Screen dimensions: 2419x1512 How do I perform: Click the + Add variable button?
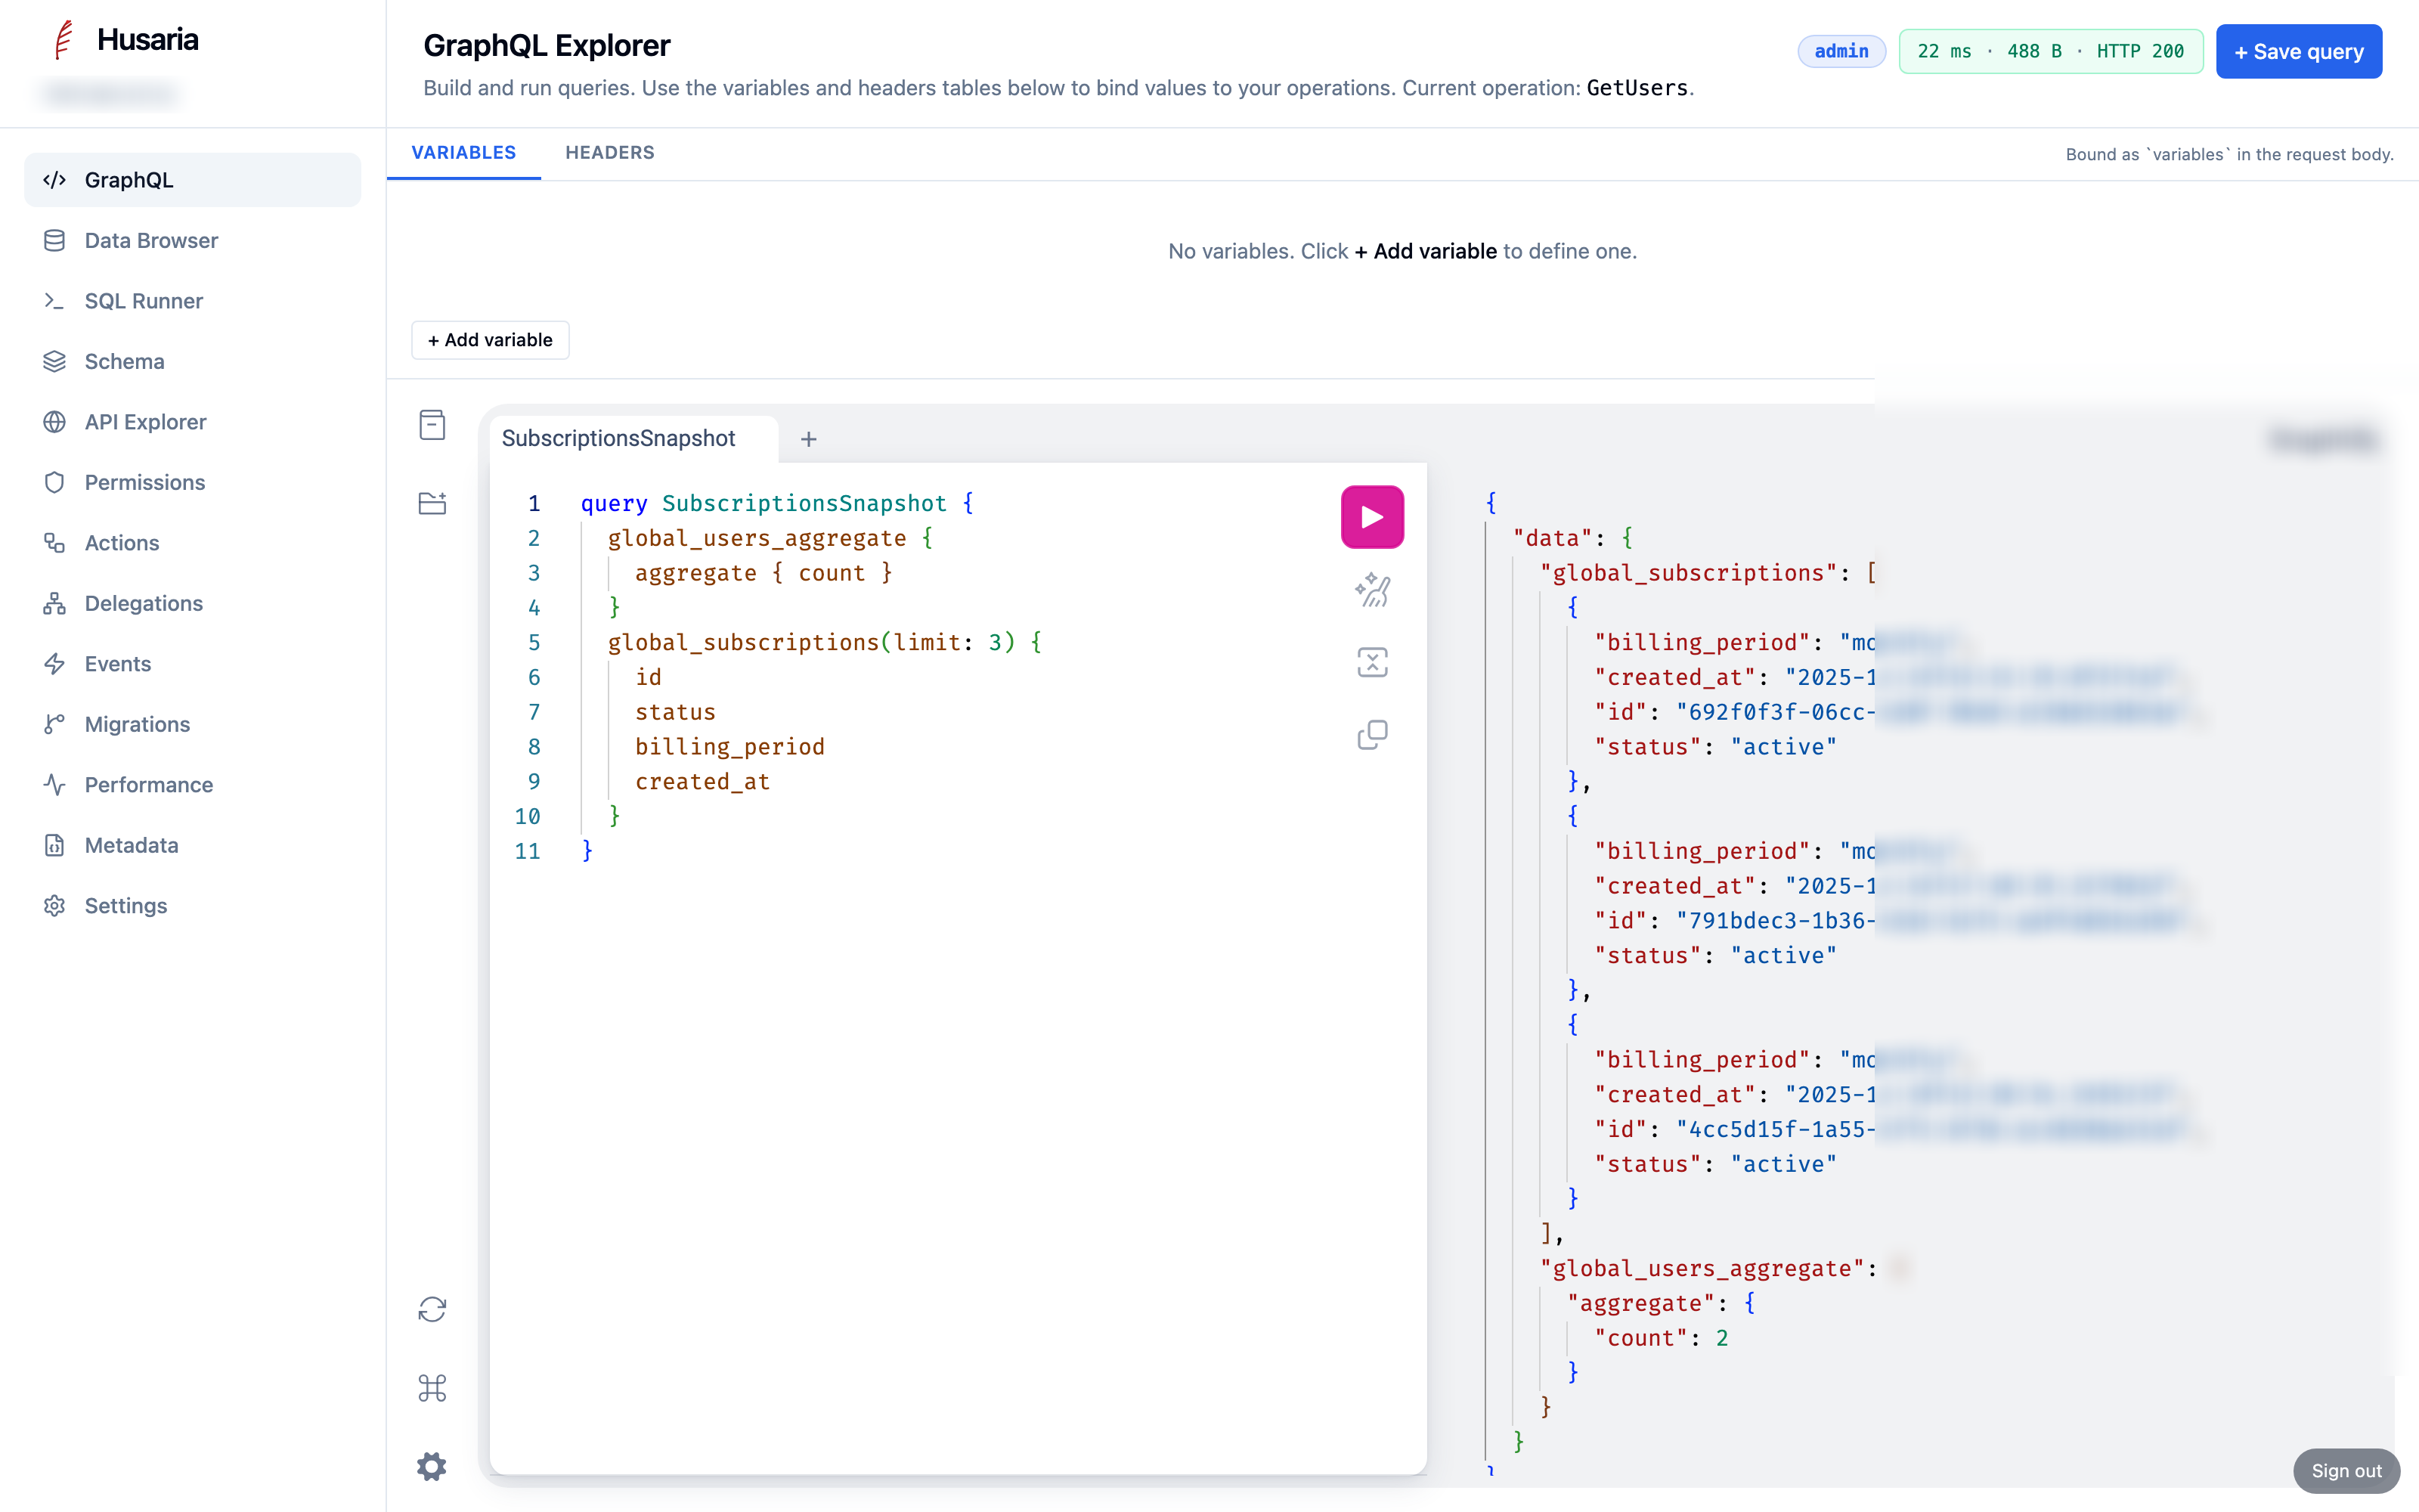[x=490, y=340]
